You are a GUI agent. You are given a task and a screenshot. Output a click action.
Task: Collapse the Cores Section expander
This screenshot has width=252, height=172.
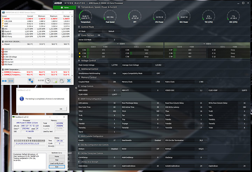coord(79,35)
